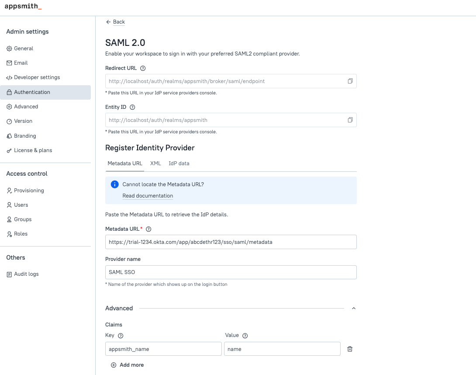The height and width of the screenshot is (375, 476).
Task: Open the Entity ID help tooltip icon
Action: click(x=131, y=107)
